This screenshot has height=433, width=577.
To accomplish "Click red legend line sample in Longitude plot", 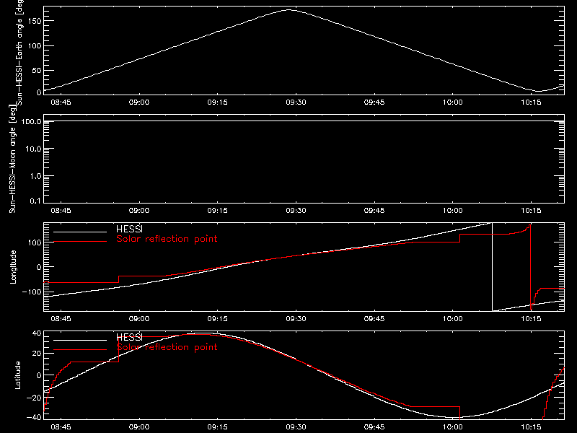I will [x=80, y=242].
